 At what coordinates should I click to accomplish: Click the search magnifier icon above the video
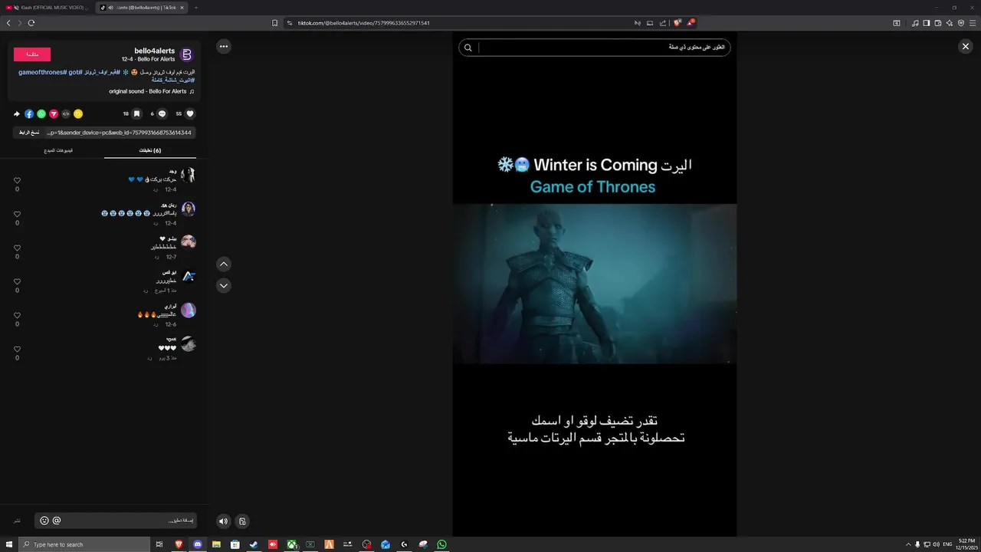pyautogui.click(x=468, y=48)
